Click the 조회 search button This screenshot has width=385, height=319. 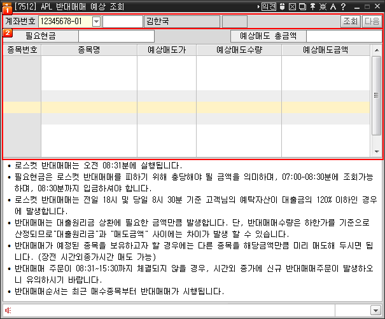point(351,22)
